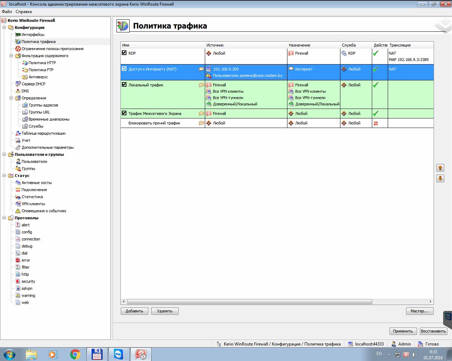Click the Добавить button
This screenshot has width=452, height=361.
point(134,311)
